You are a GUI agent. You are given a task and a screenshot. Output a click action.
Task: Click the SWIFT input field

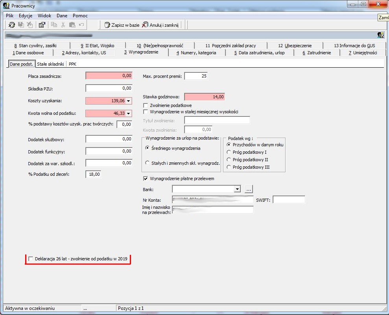(289, 200)
